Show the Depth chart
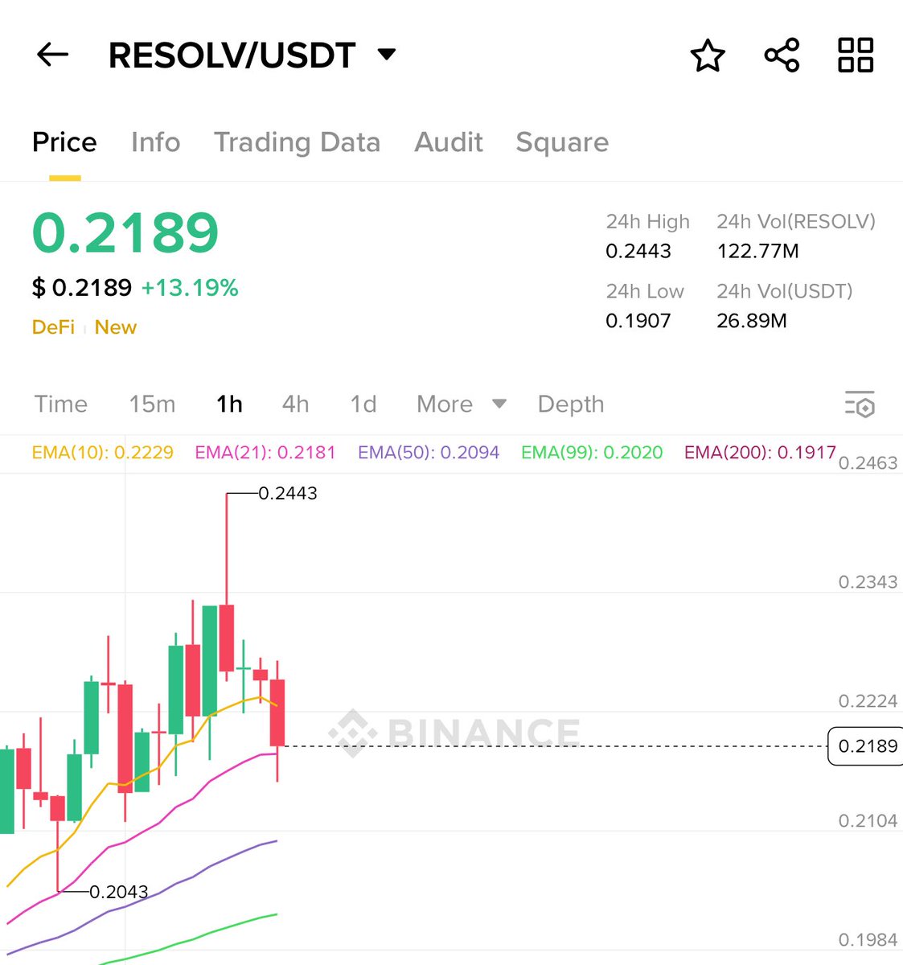 (x=571, y=404)
